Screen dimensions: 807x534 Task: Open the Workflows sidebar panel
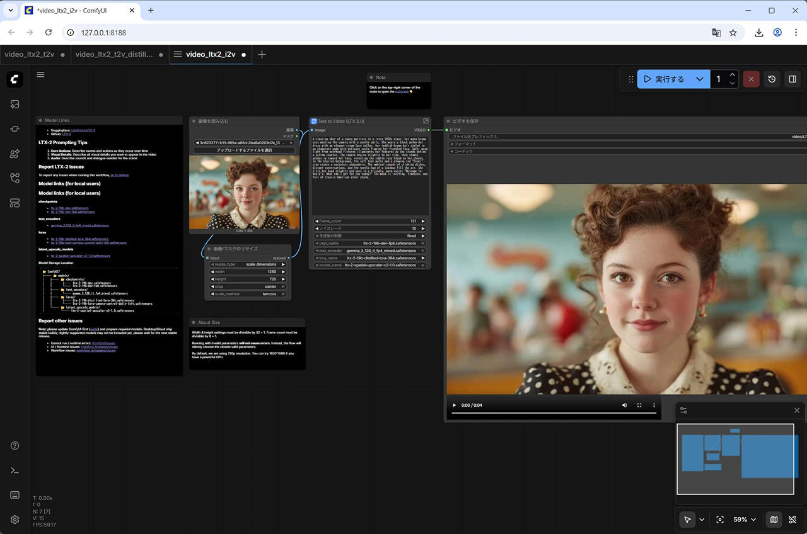pos(15,178)
